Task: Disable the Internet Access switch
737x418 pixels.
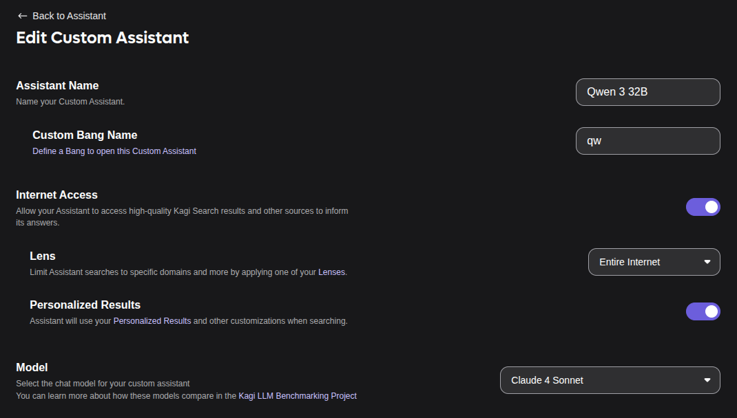Action: pos(703,207)
